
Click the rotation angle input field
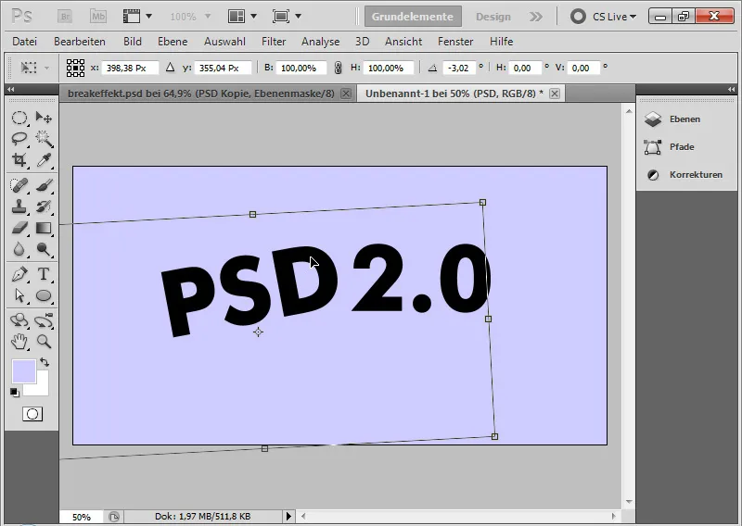pyautogui.click(x=458, y=68)
